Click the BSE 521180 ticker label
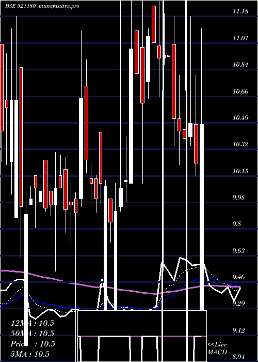The image size is (258, 362). point(20,6)
